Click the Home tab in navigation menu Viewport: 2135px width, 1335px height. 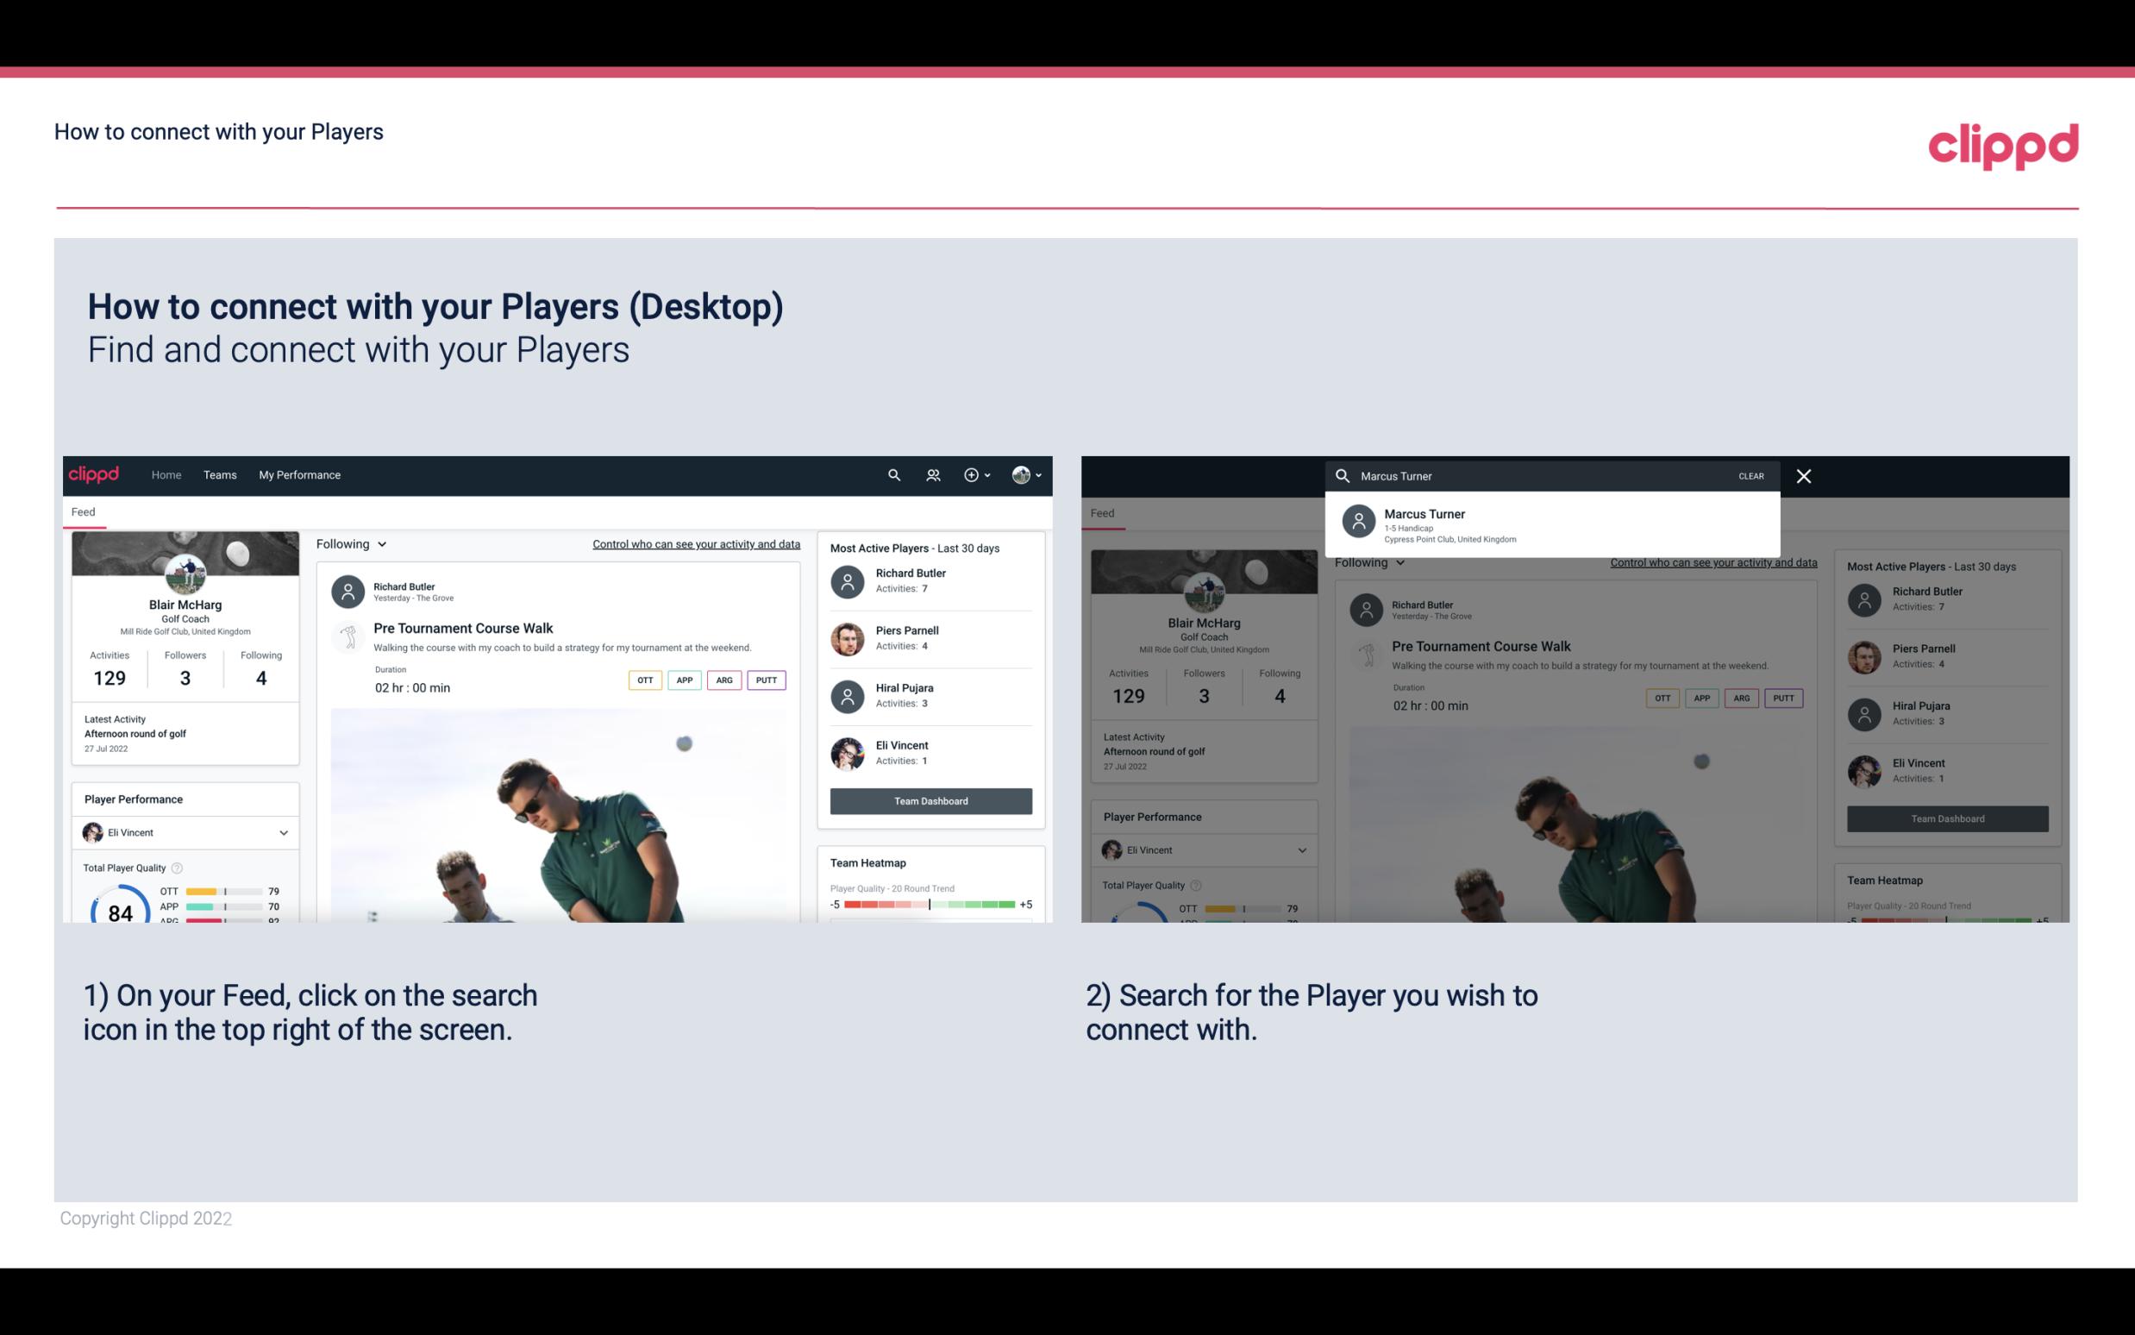[165, 475]
